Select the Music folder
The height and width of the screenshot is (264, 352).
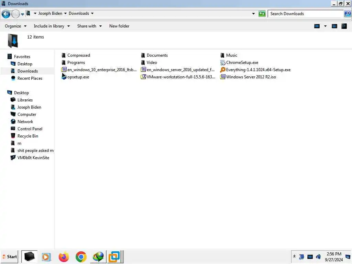coord(229,55)
